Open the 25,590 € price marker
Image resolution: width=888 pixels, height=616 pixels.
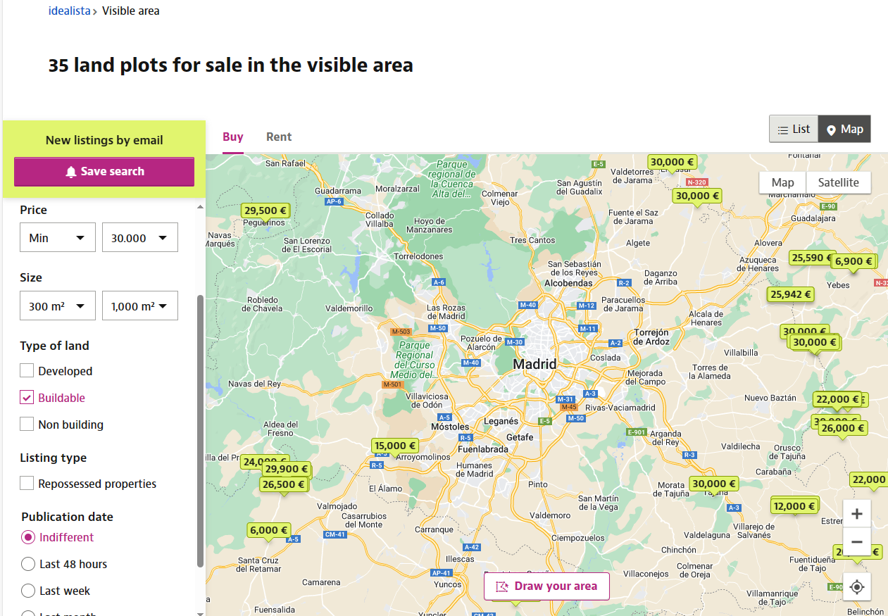[811, 258]
